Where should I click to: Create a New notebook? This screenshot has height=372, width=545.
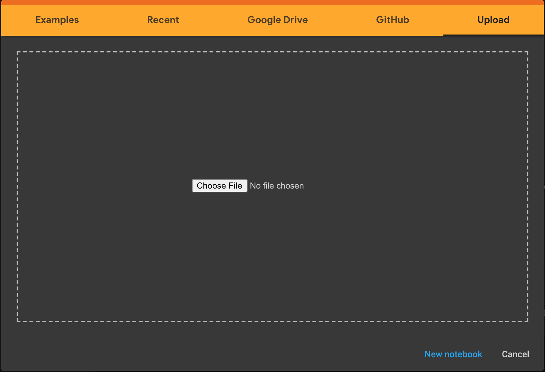[x=453, y=354]
